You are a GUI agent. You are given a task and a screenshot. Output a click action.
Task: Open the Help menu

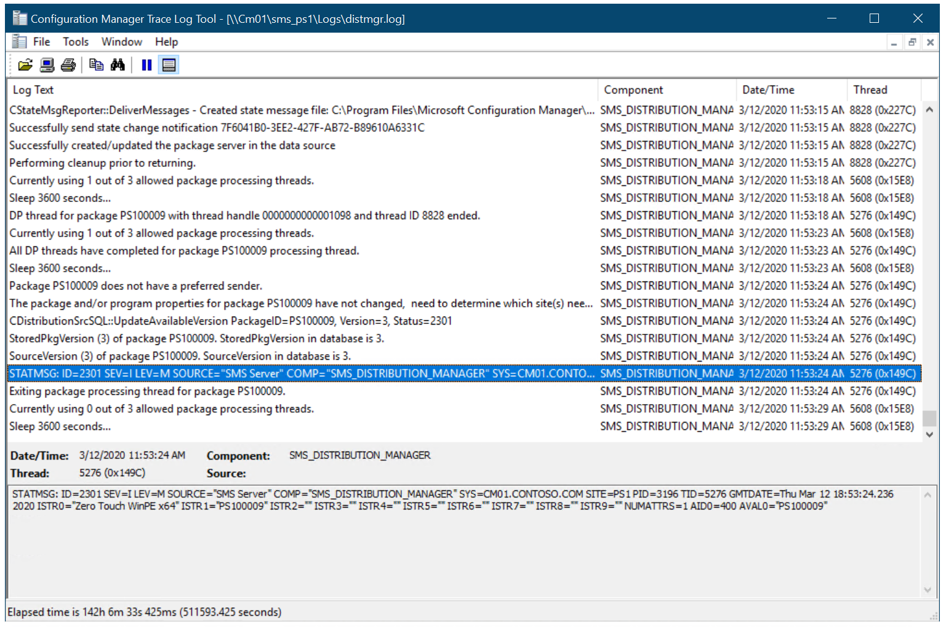[x=166, y=41]
